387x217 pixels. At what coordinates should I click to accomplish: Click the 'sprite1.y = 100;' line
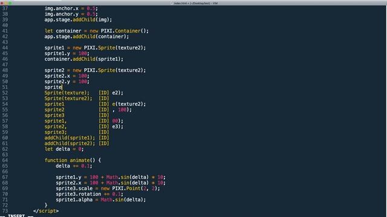click(x=67, y=54)
